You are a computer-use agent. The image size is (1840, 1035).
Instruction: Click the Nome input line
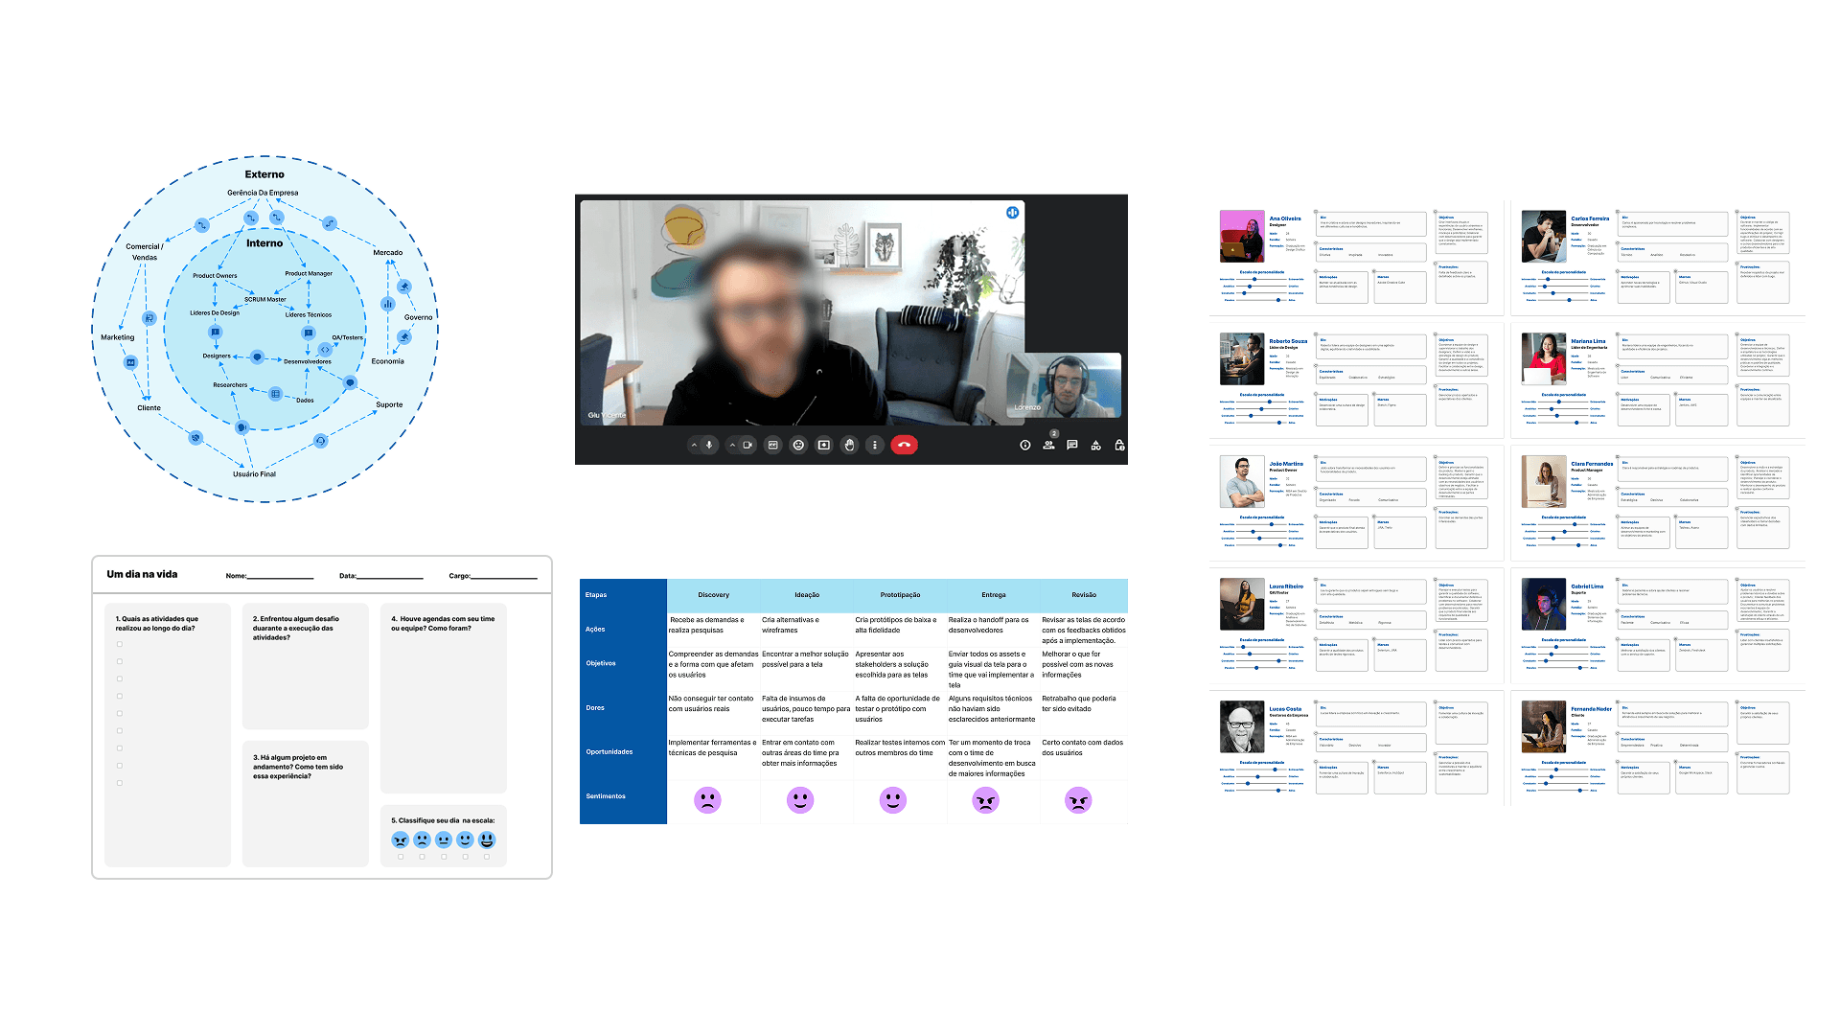[280, 576]
